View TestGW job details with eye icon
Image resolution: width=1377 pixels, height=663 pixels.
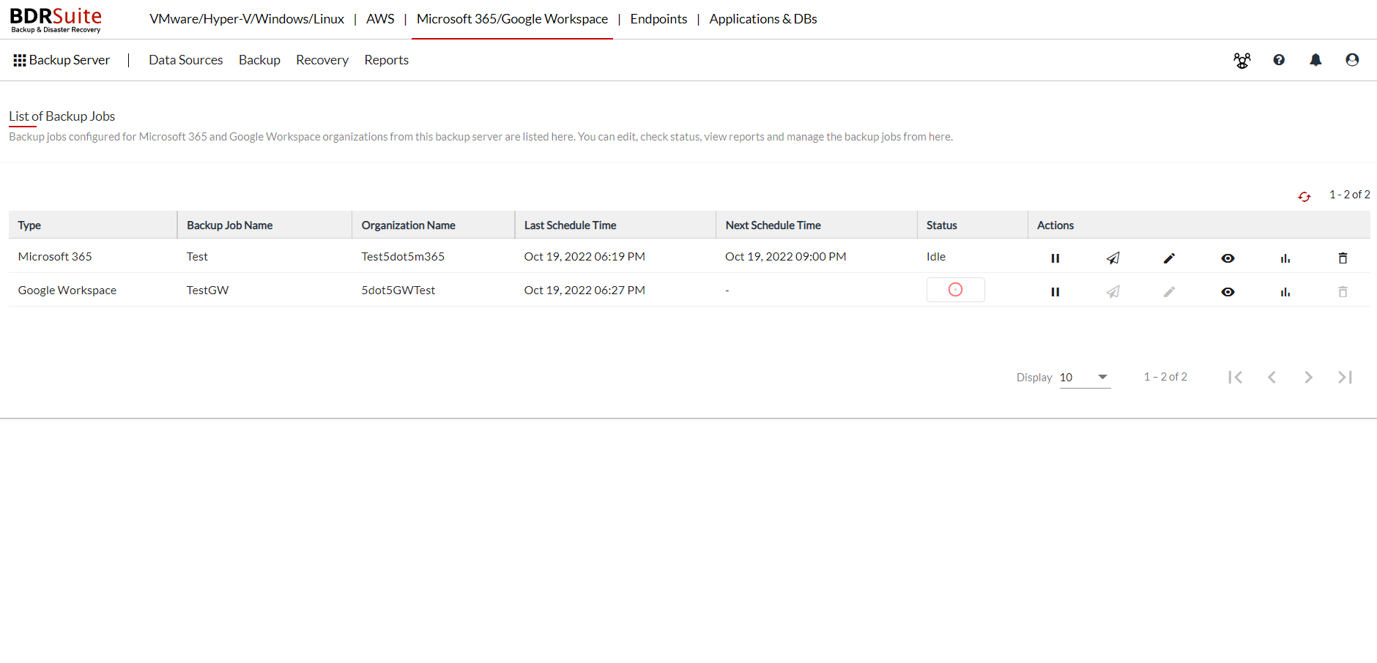click(1228, 291)
